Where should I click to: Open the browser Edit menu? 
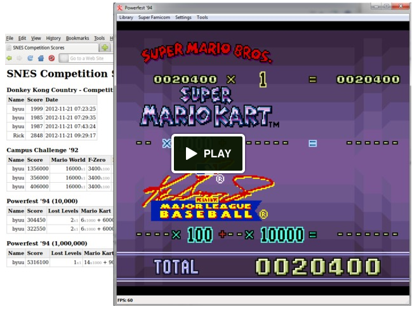click(x=22, y=38)
